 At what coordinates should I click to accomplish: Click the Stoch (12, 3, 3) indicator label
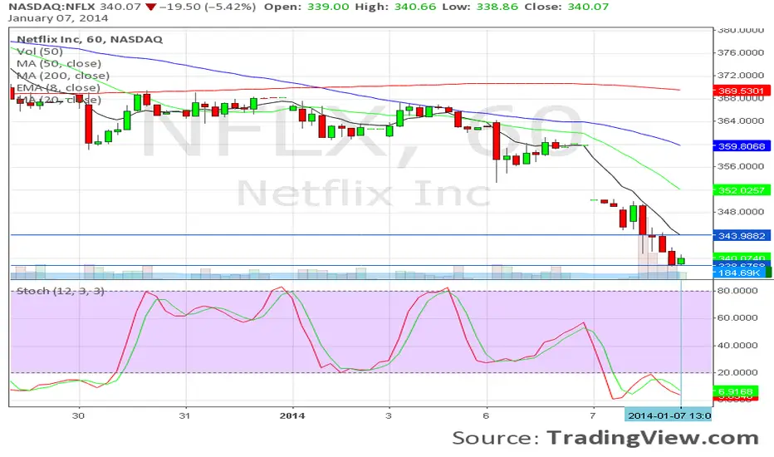click(61, 291)
